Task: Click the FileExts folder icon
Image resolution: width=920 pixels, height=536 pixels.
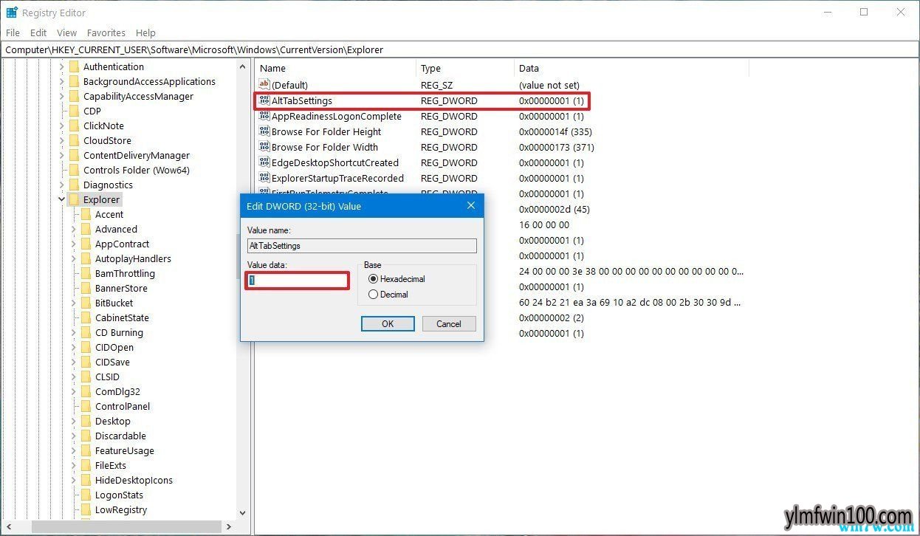Action: pyautogui.click(x=86, y=465)
